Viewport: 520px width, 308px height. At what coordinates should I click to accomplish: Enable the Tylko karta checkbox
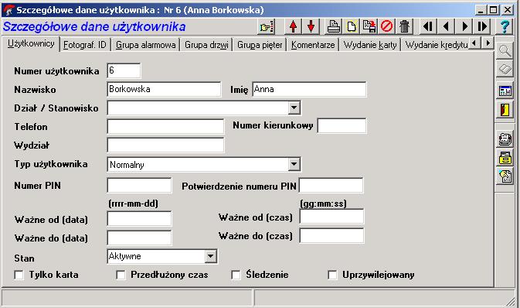pos(19,275)
